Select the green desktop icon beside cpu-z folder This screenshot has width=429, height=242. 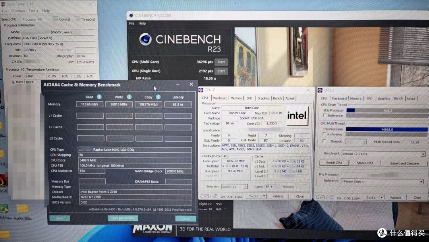pyautogui.click(x=4, y=209)
